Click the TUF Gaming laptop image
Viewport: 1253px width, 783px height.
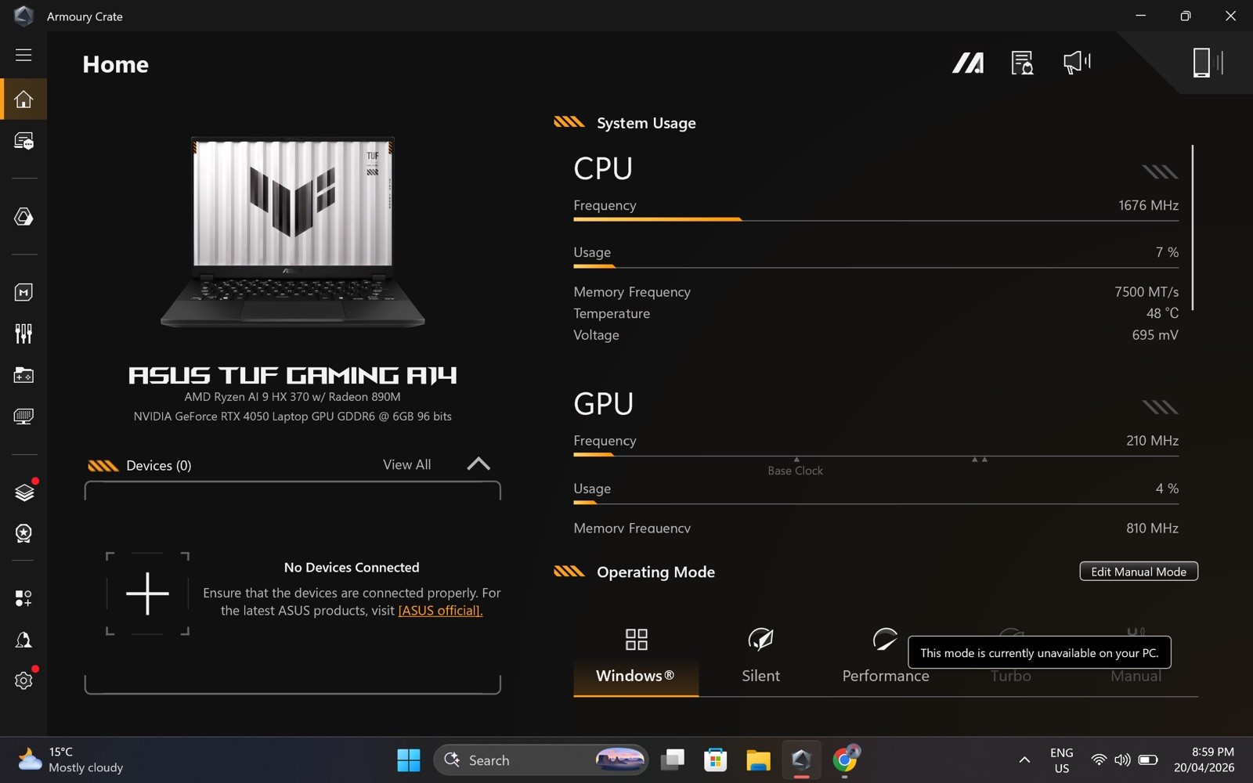[292, 233]
